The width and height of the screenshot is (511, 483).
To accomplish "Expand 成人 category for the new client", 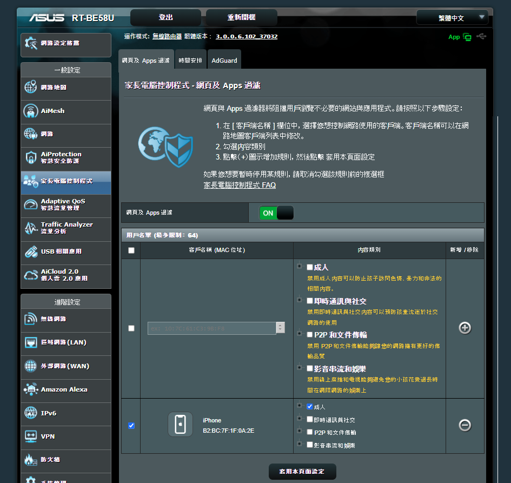I will coord(299,266).
